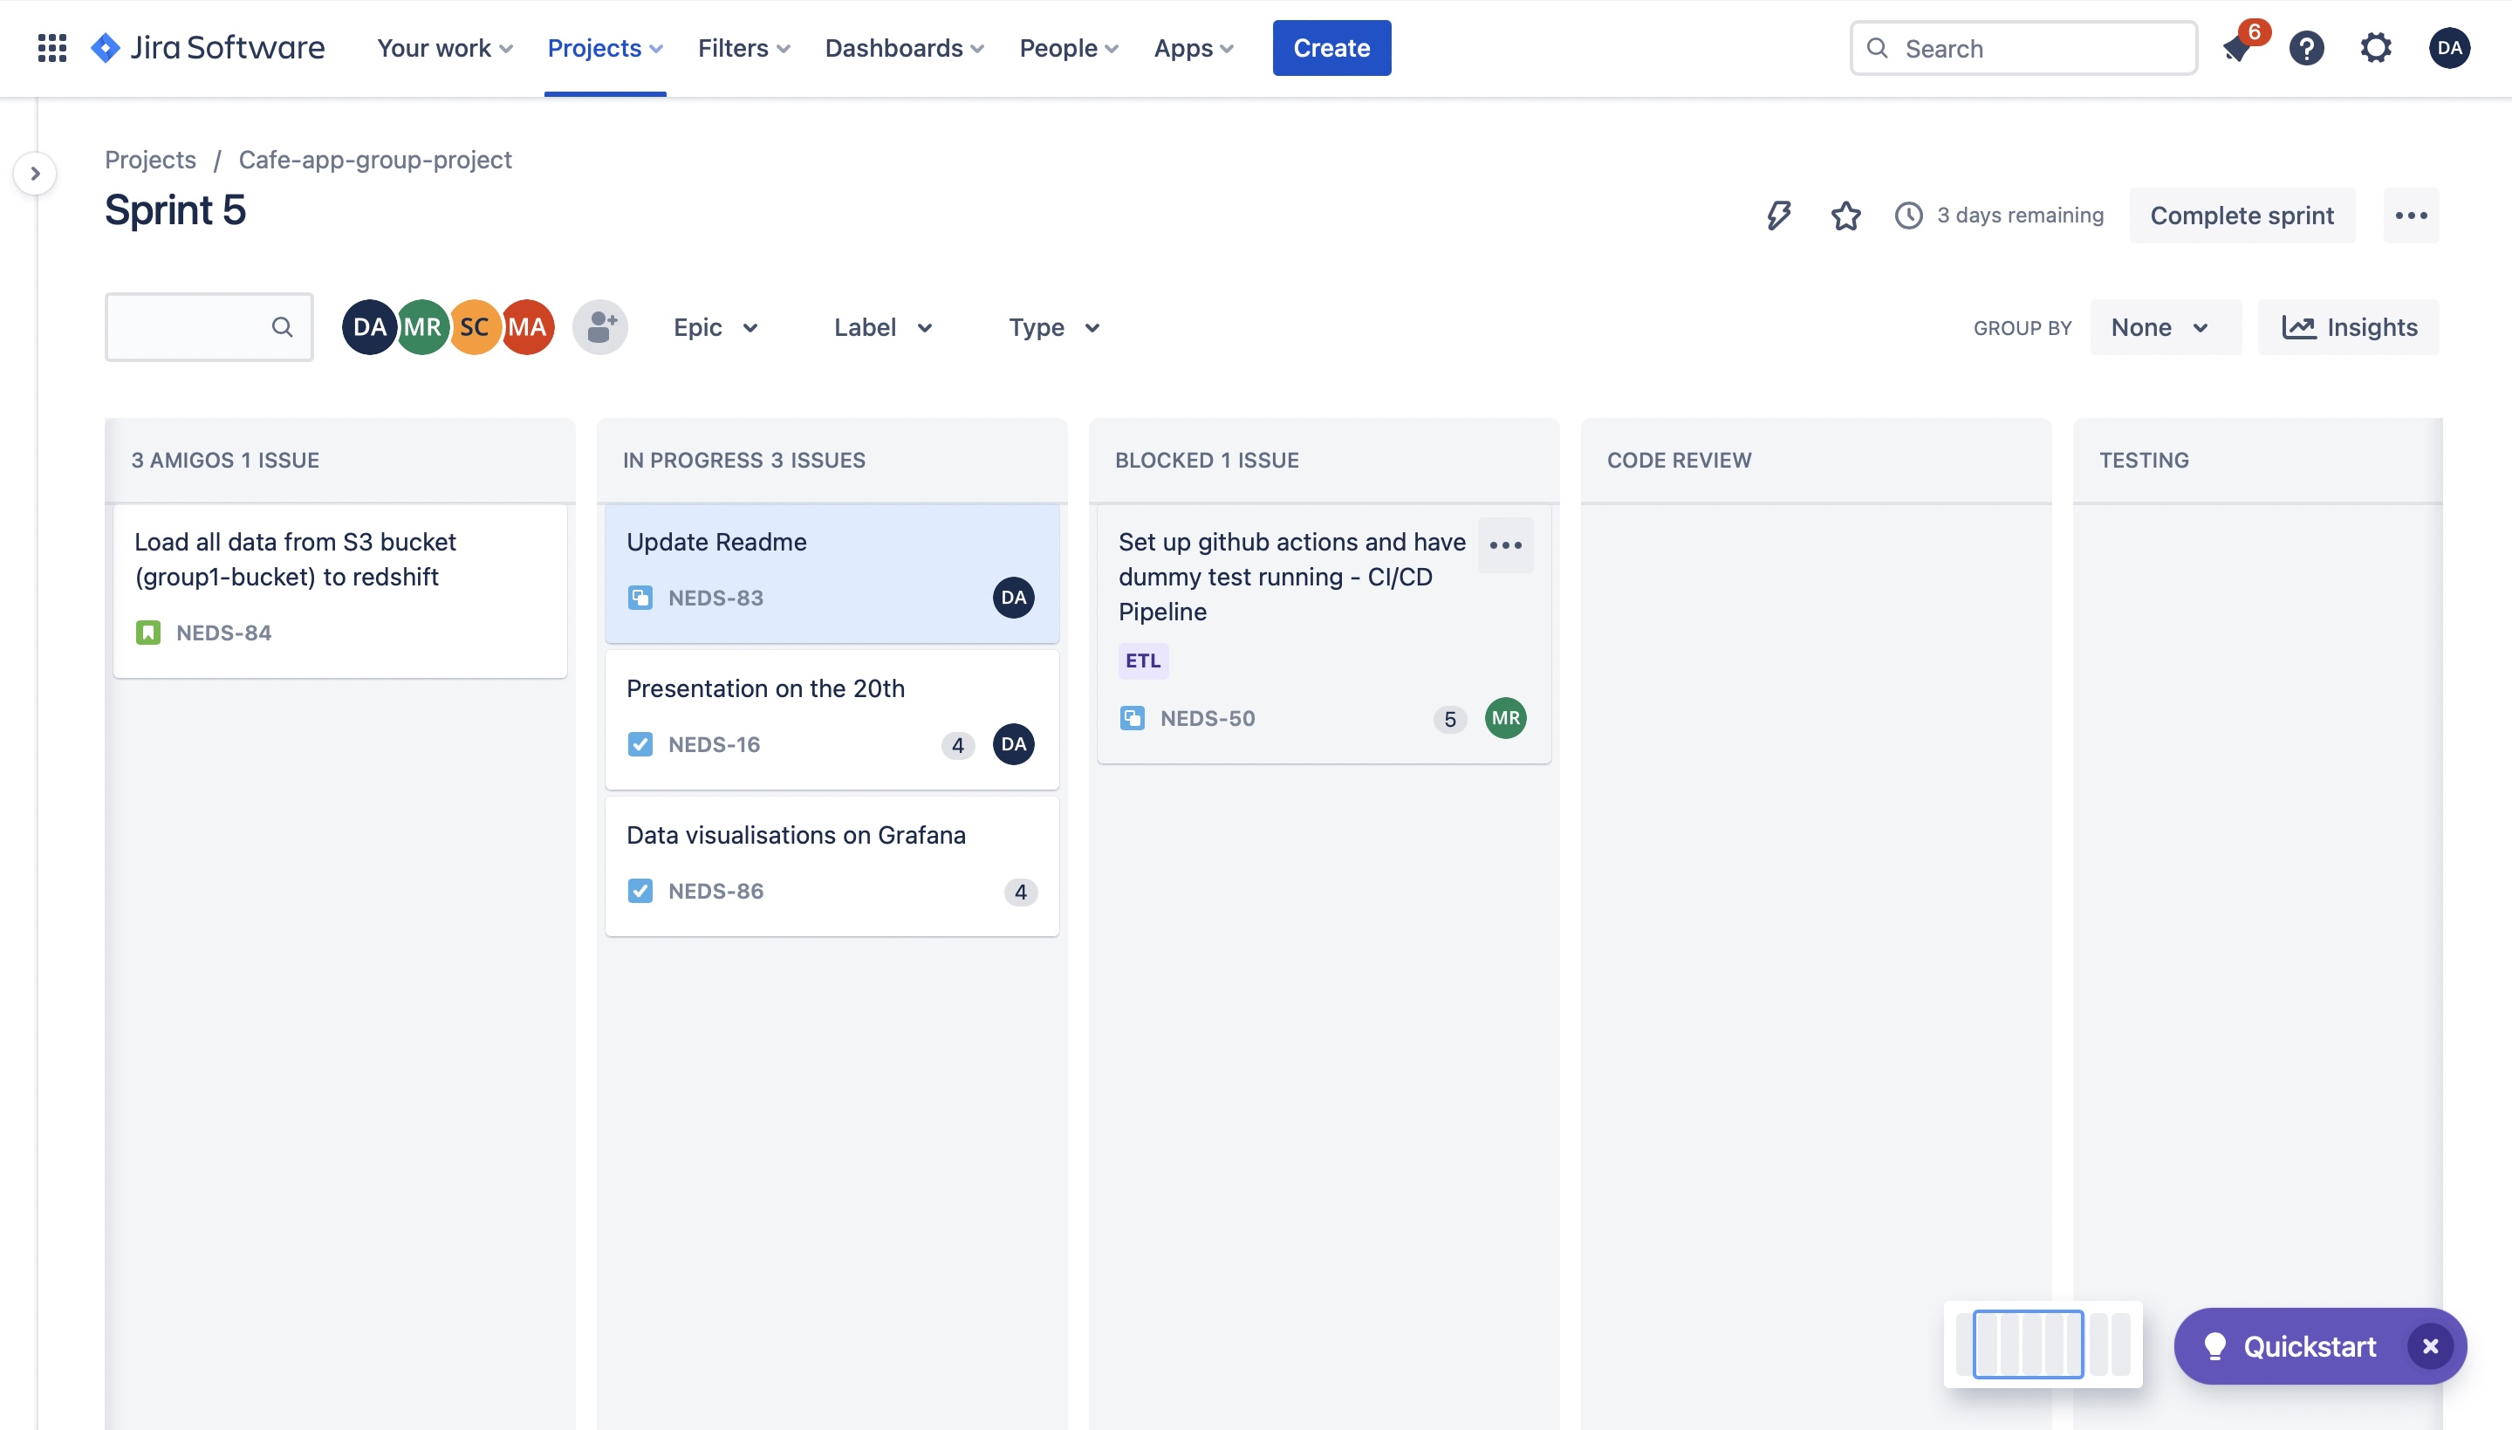
Task: Click the Complete sprint button
Action: [x=2241, y=216]
